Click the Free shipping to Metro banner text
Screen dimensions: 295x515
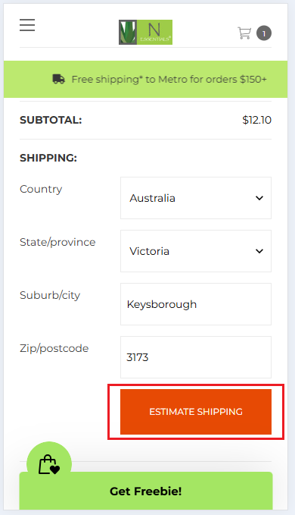169,79
